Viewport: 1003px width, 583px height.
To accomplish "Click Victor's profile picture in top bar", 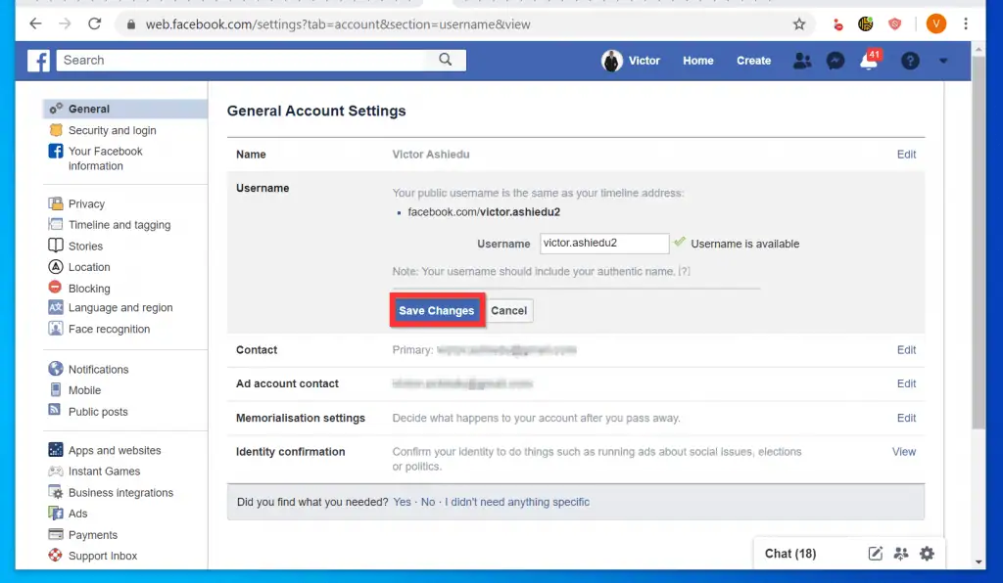I will tap(612, 61).
